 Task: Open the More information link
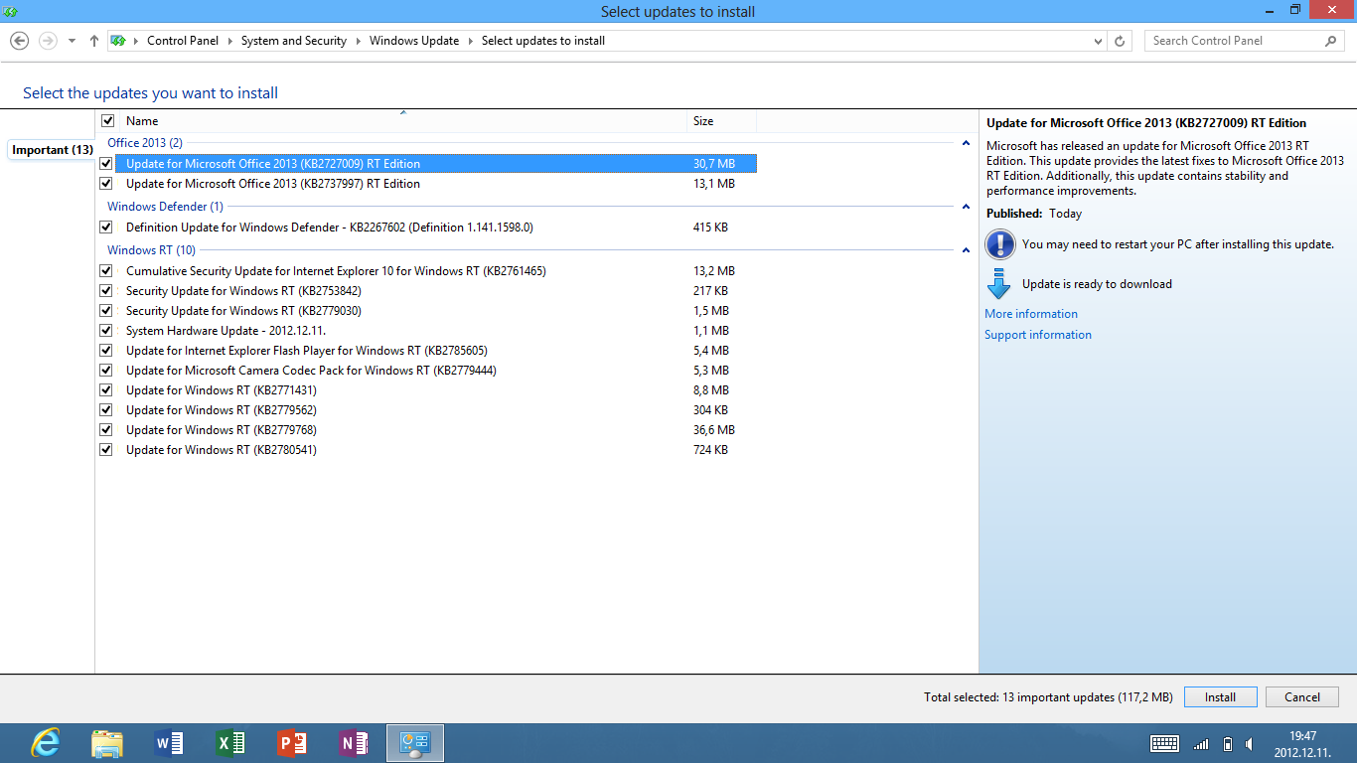(x=1031, y=314)
